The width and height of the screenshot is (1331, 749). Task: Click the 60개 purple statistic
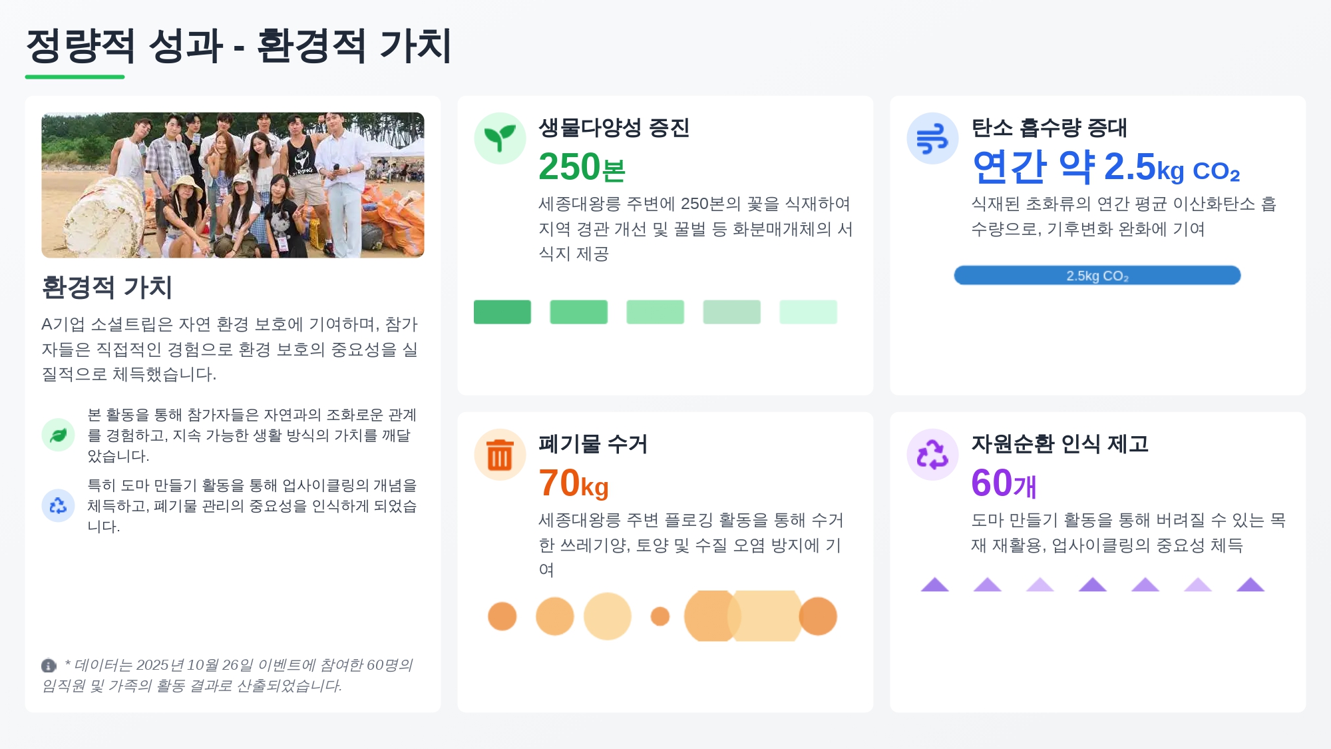tap(1004, 483)
